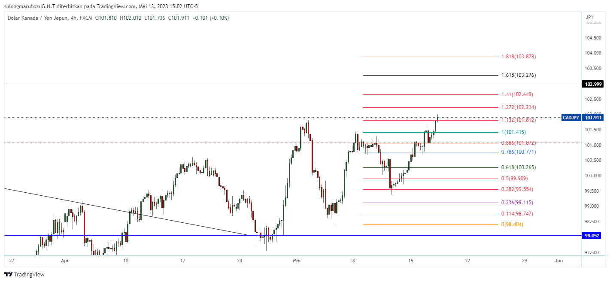Click the 1.272(102.234) Fibonacci extension label

tap(518, 107)
